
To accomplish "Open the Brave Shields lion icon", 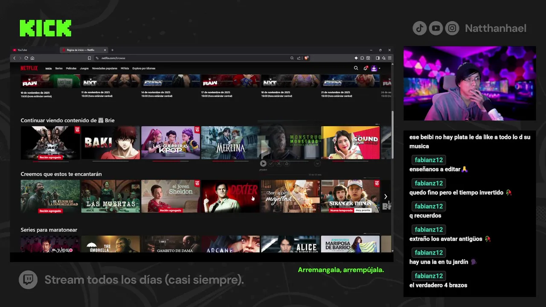I will (x=306, y=58).
